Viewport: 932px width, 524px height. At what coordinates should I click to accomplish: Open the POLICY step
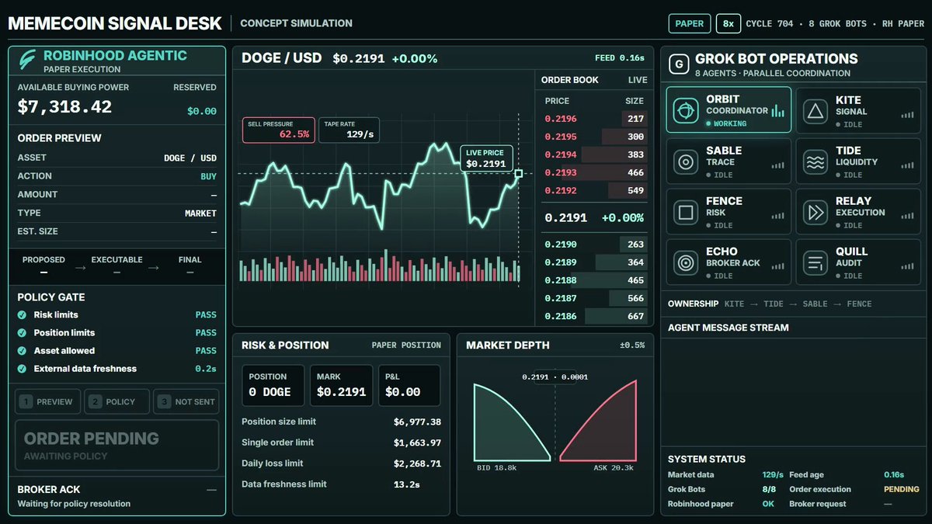coord(116,401)
